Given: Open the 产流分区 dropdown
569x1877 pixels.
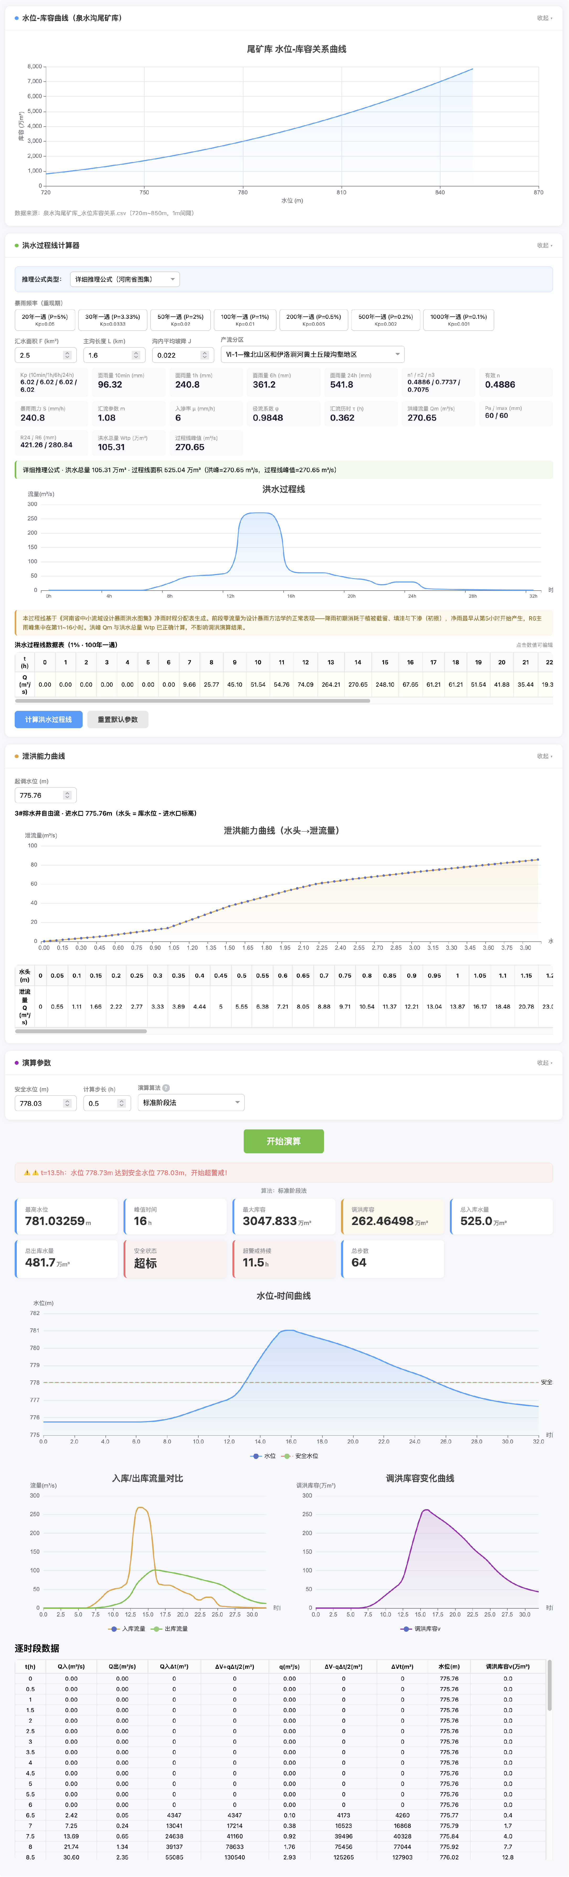Looking at the screenshot, I should point(313,355).
